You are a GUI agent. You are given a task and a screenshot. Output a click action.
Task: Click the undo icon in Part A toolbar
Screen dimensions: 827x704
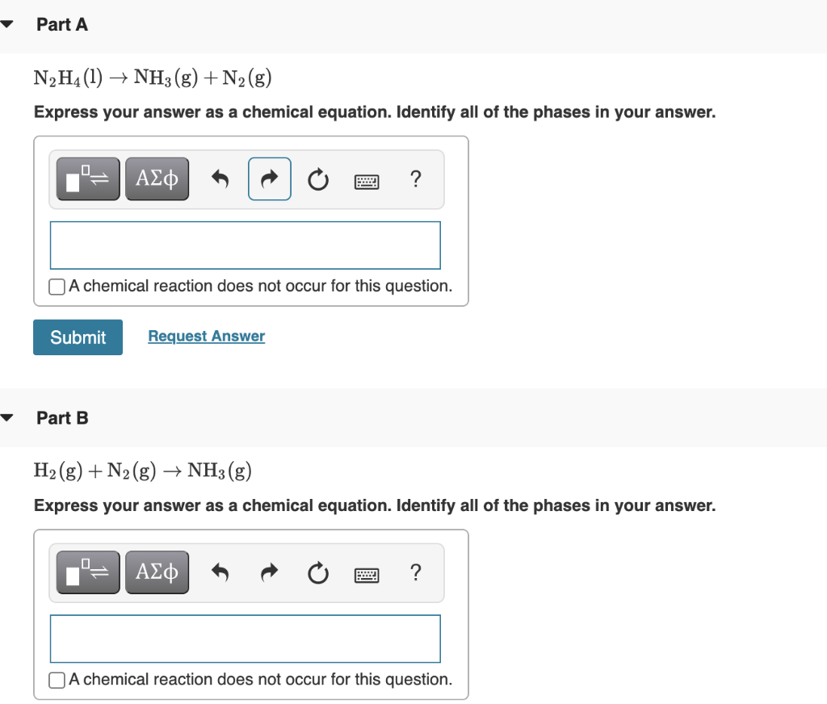(x=220, y=178)
